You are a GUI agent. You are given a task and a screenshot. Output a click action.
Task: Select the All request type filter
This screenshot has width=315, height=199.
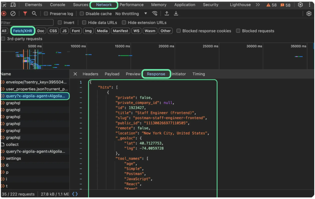(x=4, y=31)
